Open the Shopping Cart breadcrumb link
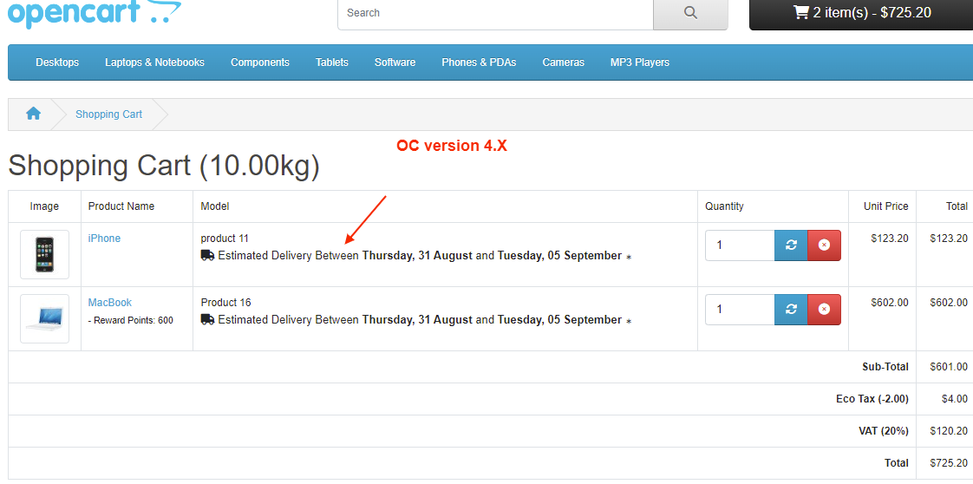This screenshot has width=973, height=484. [x=108, y=114]
